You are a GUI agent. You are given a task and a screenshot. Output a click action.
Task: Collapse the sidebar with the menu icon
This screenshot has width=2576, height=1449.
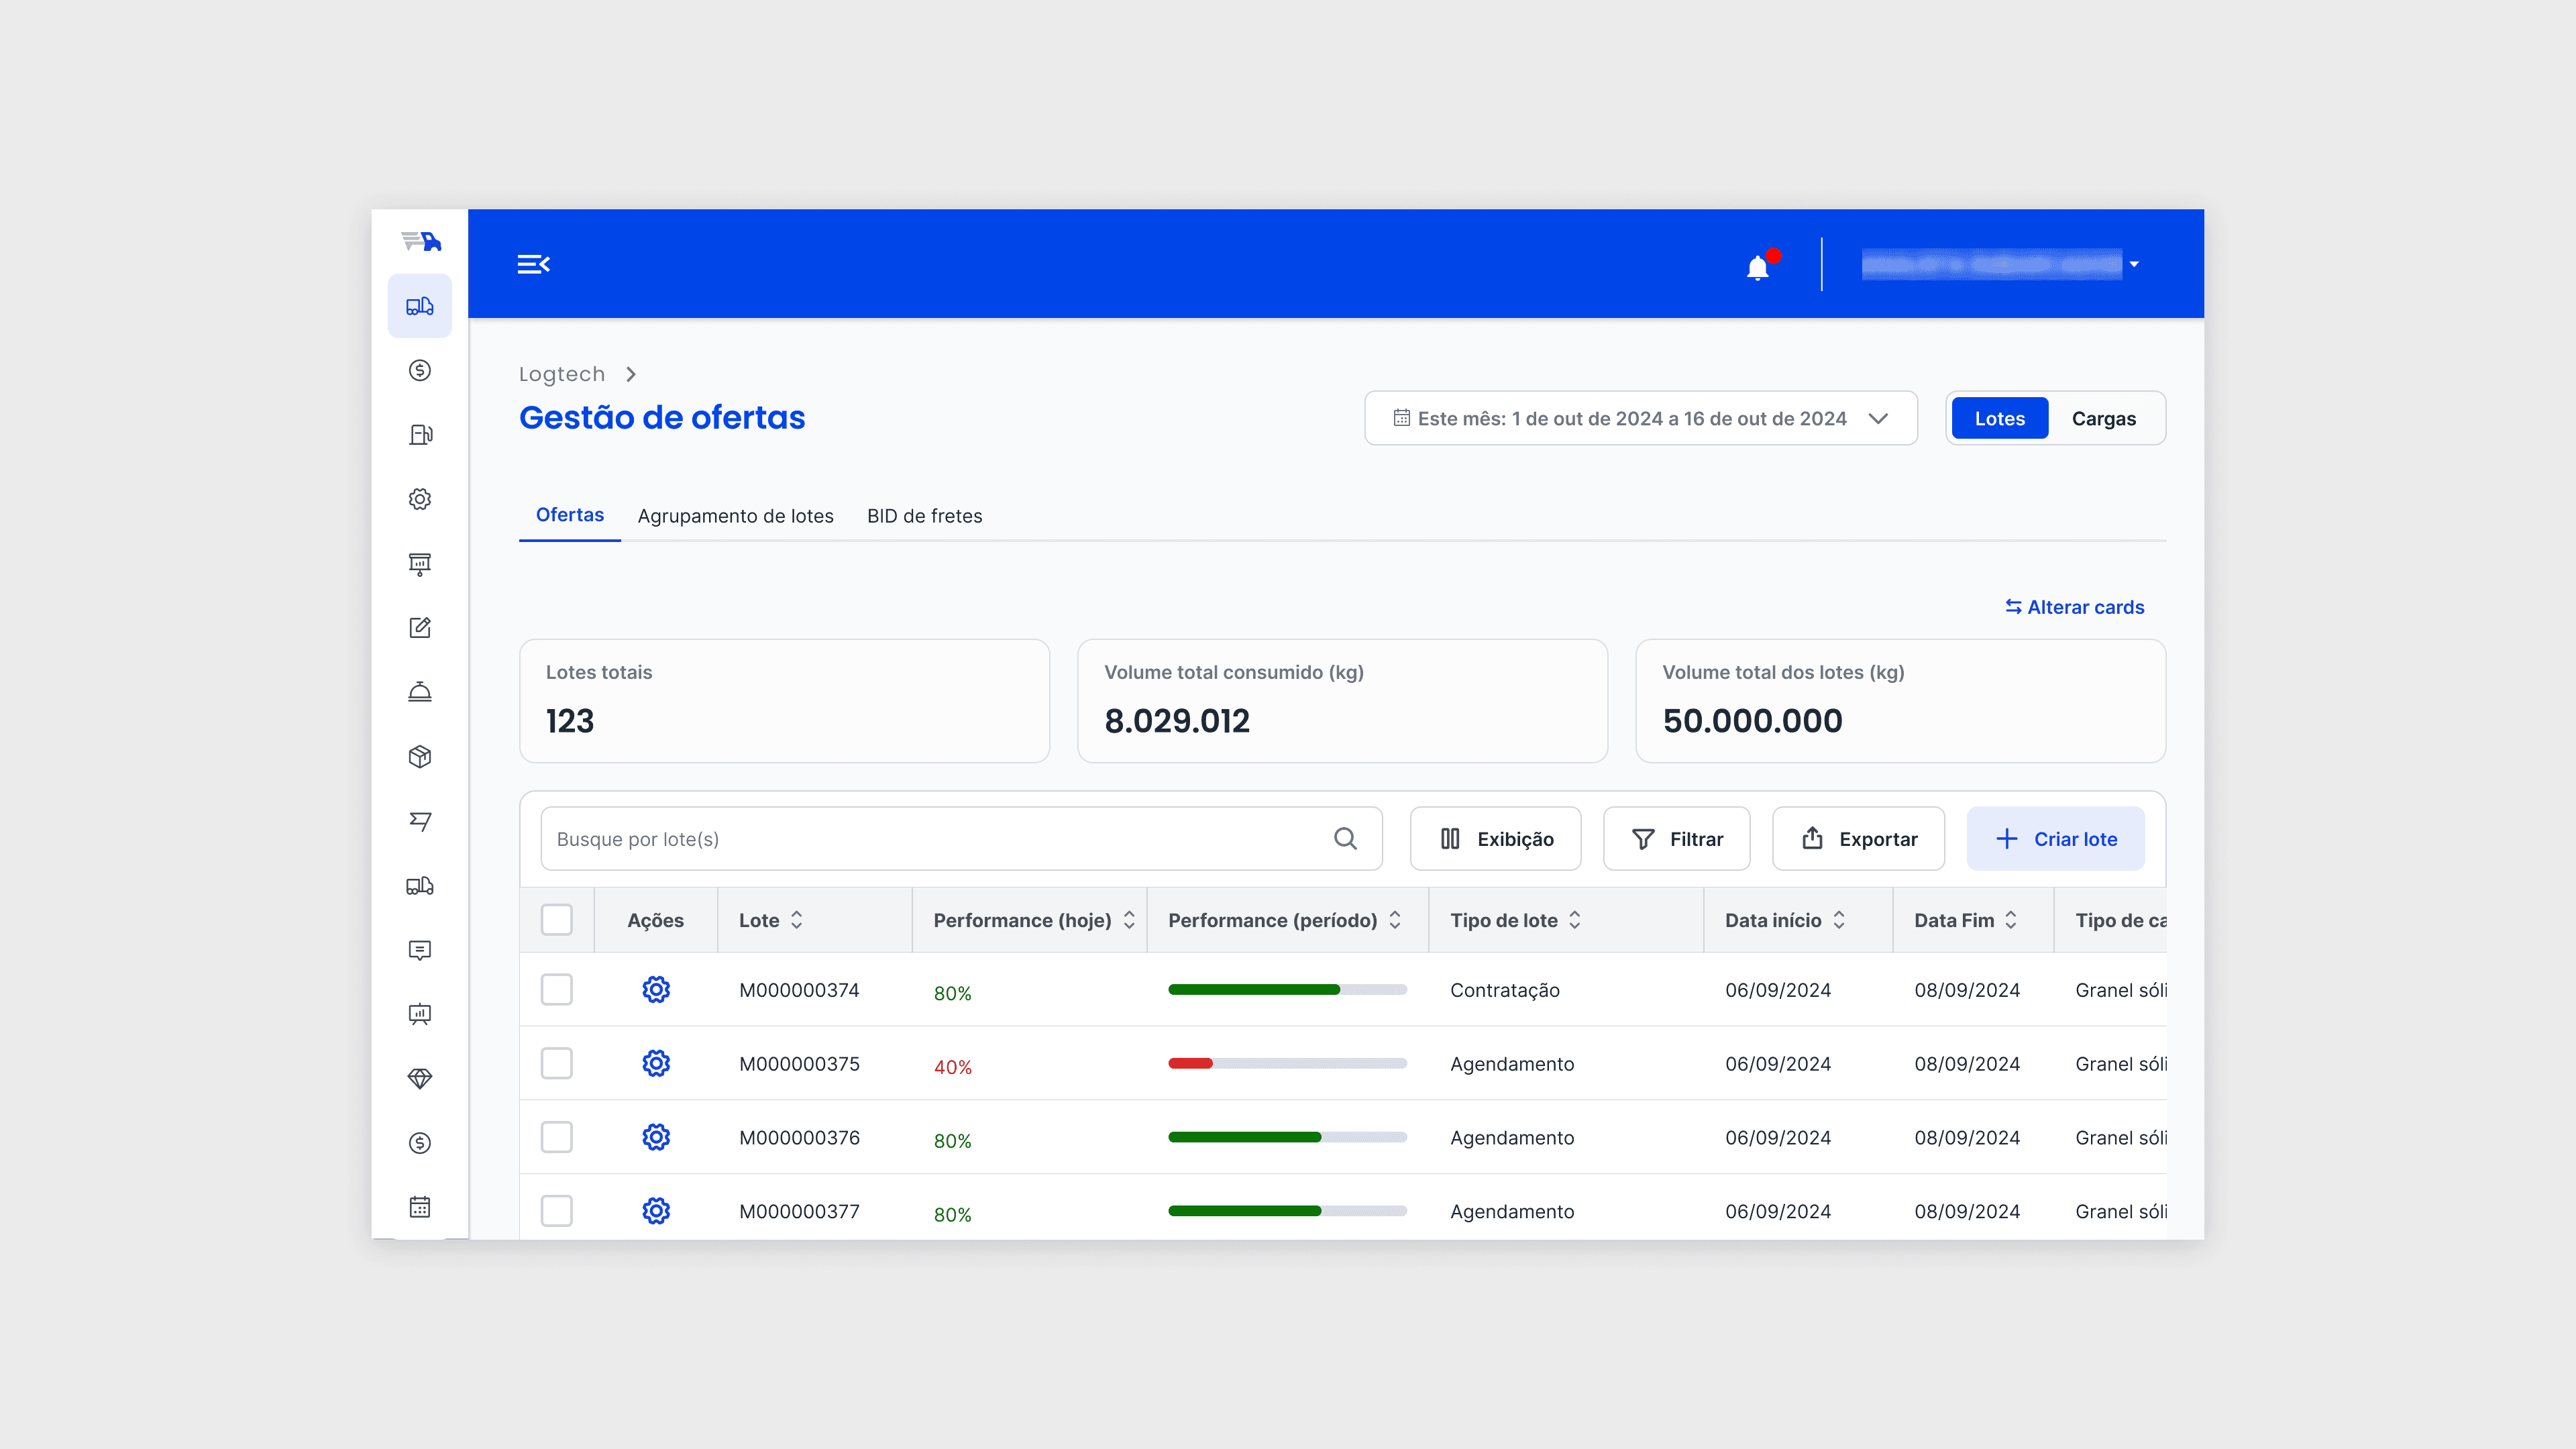(533, 264)
